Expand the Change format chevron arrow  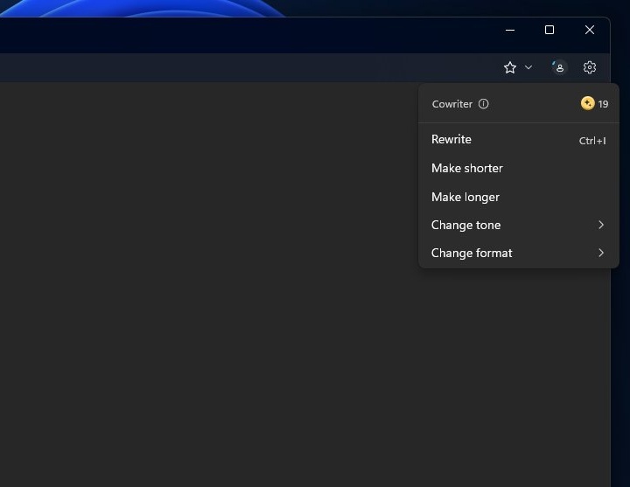(x=601, y=253)
